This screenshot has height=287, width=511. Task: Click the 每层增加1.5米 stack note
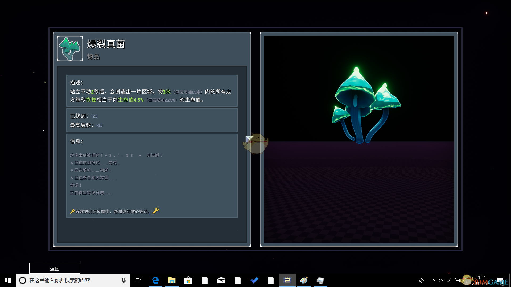188,92
